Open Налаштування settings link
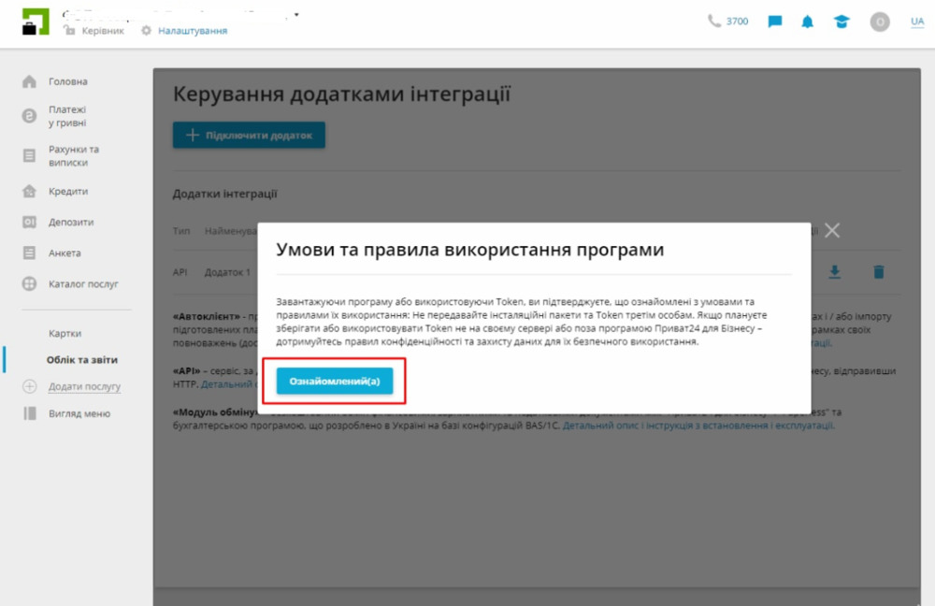 tap(192, 31)
